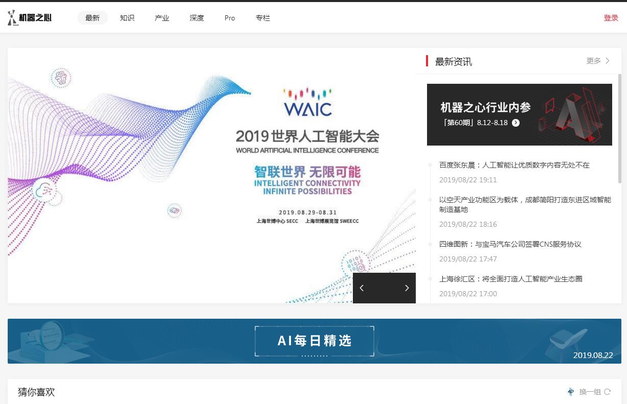This screenshot has width=627, height=404.
Task: Open the 百度张东晨 news article
Action: [x=514, y=165]
